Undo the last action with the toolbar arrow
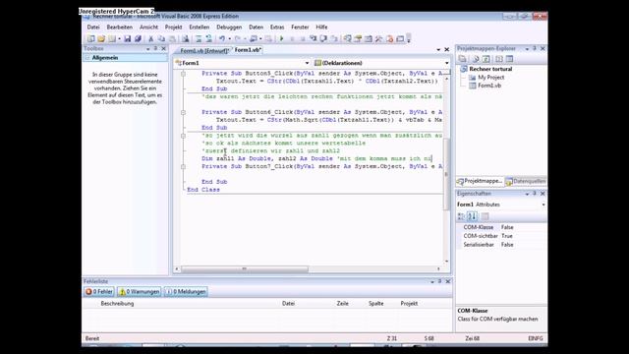 point(222,39)
